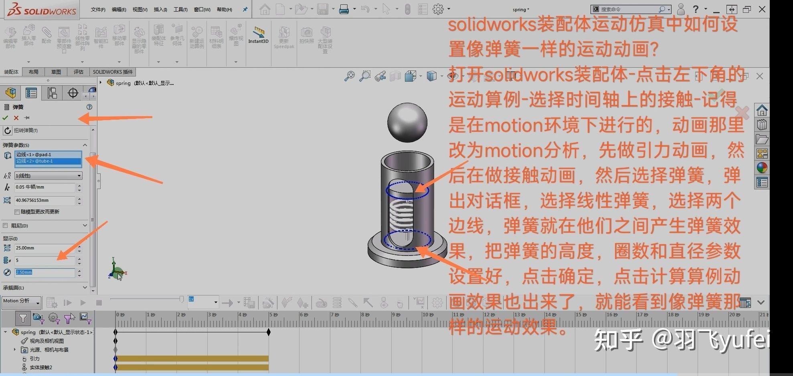Click coil diameter field 25.00mm
Image resolution: width=793 pixels, height=376 pixels.
tap(45, 248)
